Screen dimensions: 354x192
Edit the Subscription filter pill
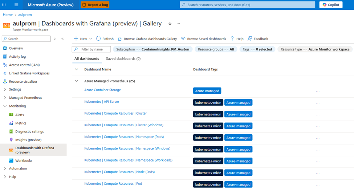pos(152,49)
